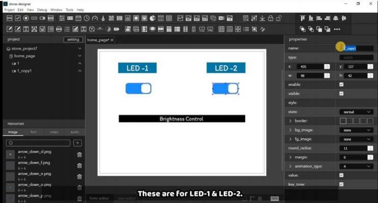Open the fg_image dropdown
Image resolution: width=378 pixels, height=203 pixels.
[356, 139]
